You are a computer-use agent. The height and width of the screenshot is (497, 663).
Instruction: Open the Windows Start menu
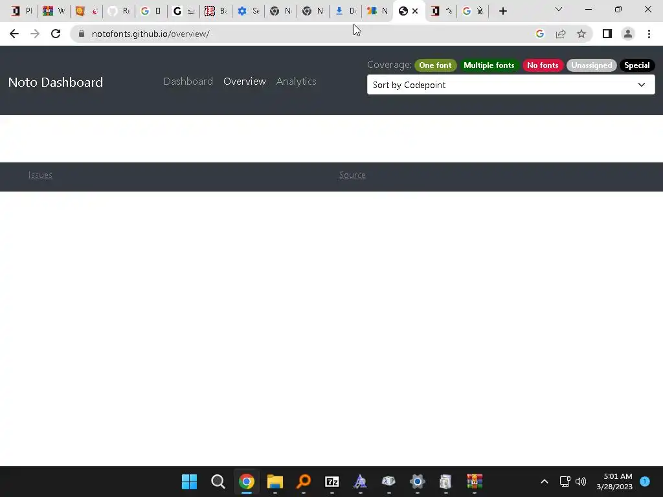[190, 481]
